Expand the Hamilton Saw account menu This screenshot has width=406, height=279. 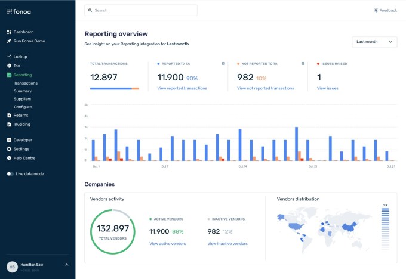click(66, 264)
